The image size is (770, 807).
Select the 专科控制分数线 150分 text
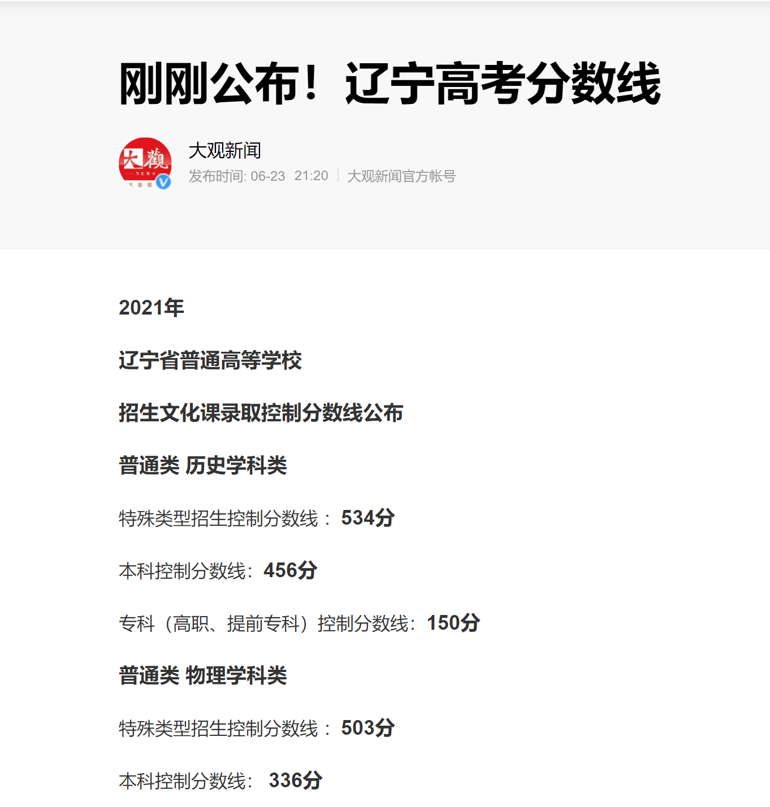[x=298, y=623]
